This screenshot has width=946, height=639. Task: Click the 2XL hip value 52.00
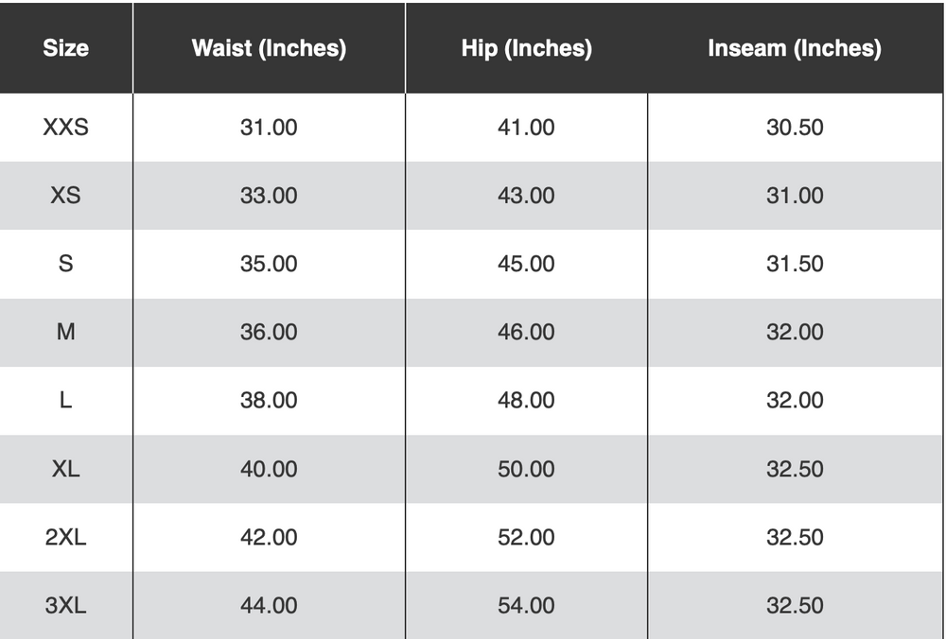526,537
